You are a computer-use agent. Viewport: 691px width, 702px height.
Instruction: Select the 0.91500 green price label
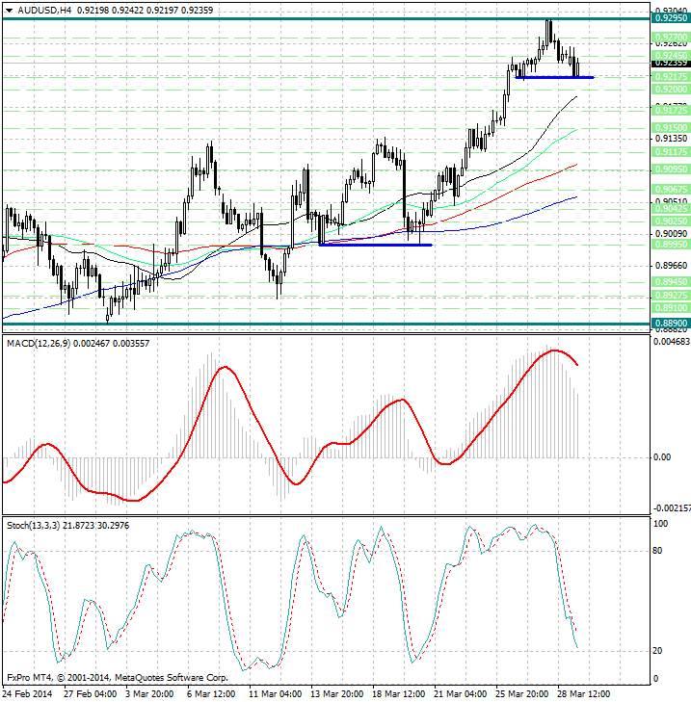pos(671,128)
